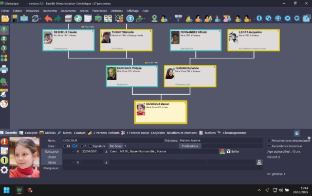The height and width of the screenshot is (196, 312).
Task: Click the Marqueurs input field
Action: pyautogui.click(x=162, y=168)
